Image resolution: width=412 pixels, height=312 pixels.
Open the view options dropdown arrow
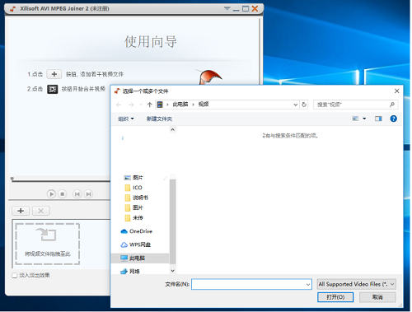pyautogui.click(x=364, y=119)
